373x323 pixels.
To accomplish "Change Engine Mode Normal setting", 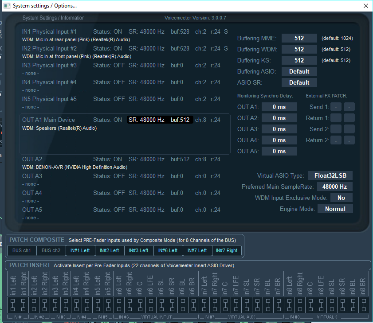I will click(335, 209).
